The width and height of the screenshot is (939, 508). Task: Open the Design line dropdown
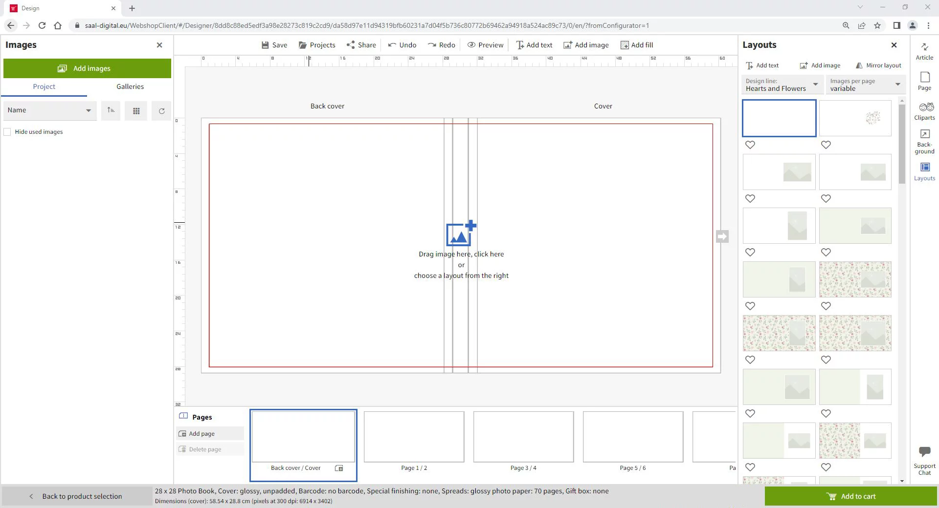pyautogui.click(x=781, y=85)
